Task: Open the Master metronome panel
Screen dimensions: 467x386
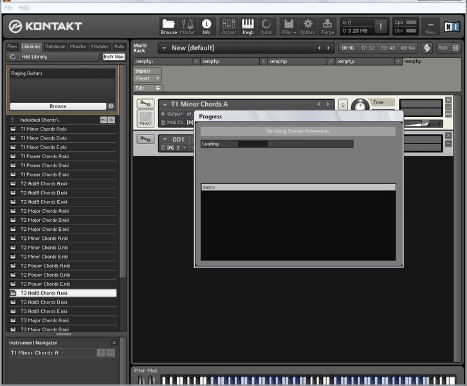Action: [187, 26]
